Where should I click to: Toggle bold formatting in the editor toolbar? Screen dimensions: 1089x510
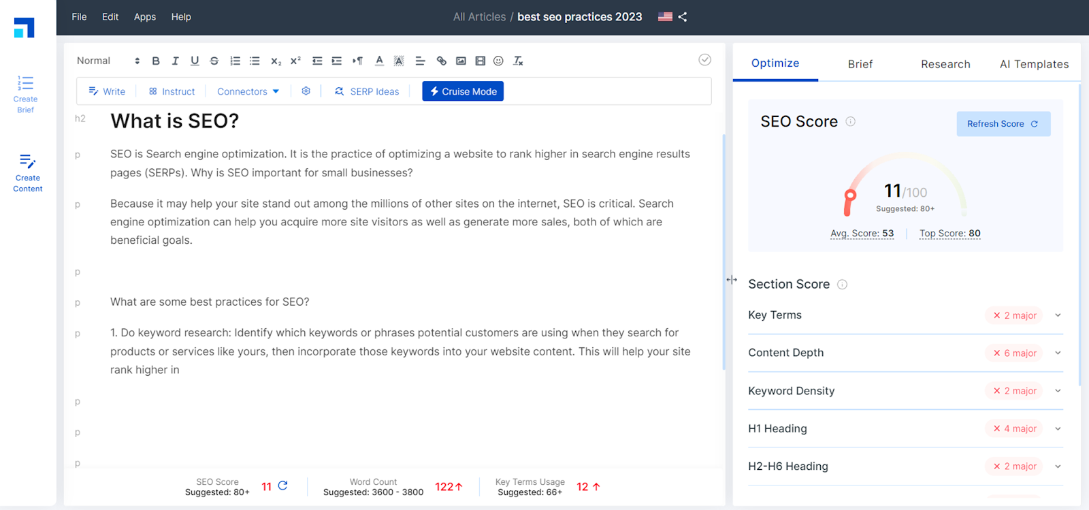[x=156, y=61]
